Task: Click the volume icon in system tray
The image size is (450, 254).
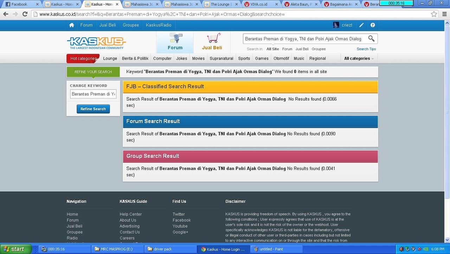Action: 401,249
